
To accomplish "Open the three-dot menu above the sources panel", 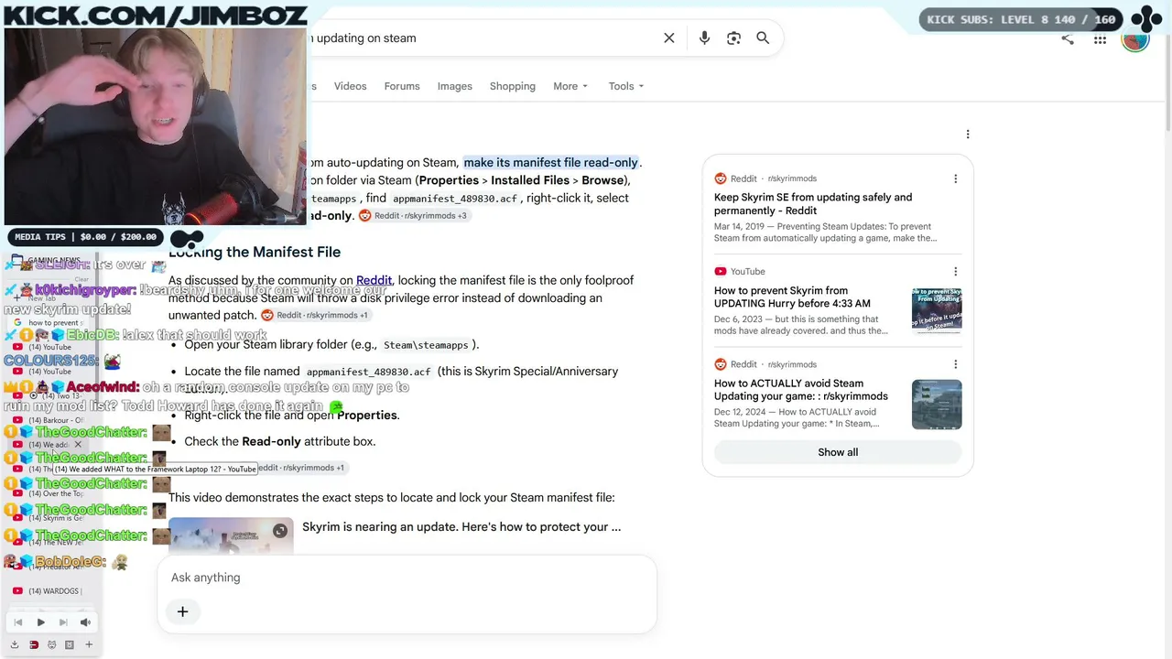I will (968, 135).
